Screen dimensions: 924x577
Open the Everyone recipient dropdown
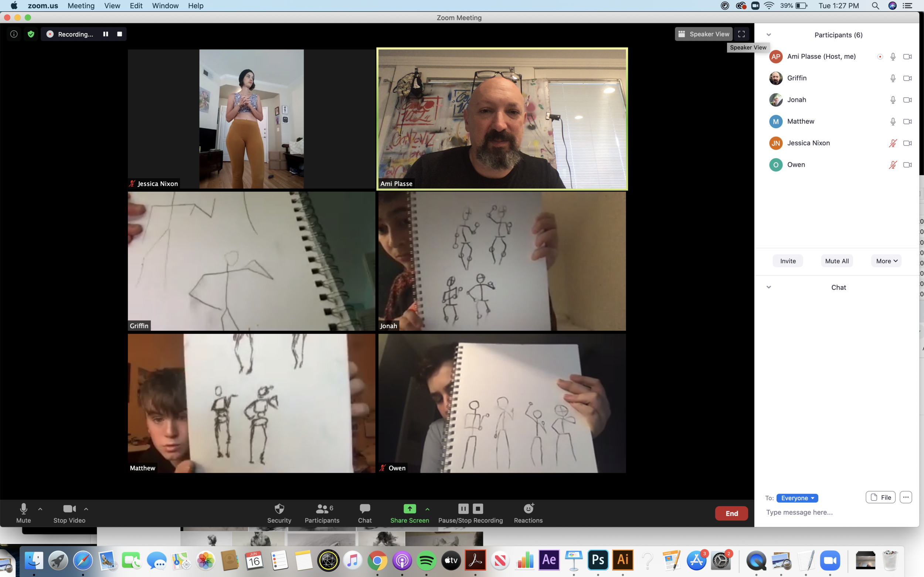pyautogui.click(x=797, y=498)
